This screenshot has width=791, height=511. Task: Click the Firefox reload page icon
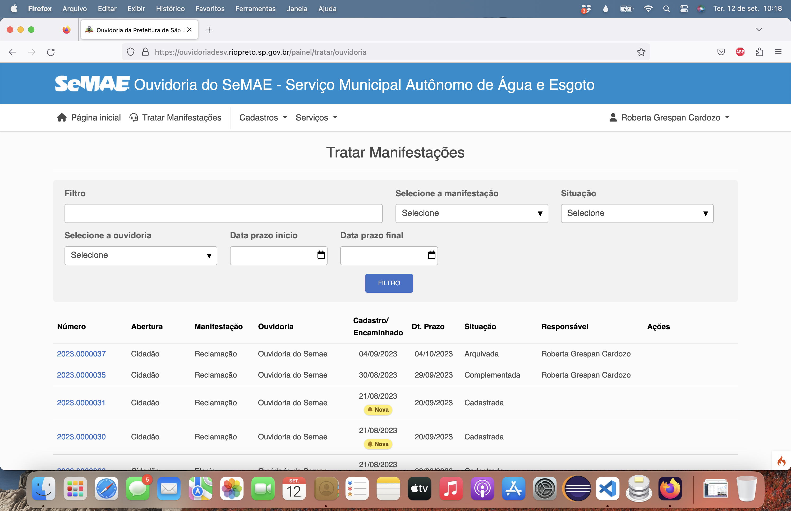click(x=51, y=52)
